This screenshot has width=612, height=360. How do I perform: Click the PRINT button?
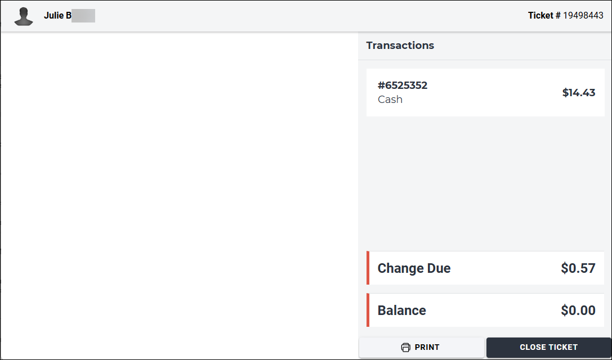click(x=422, y=347)
